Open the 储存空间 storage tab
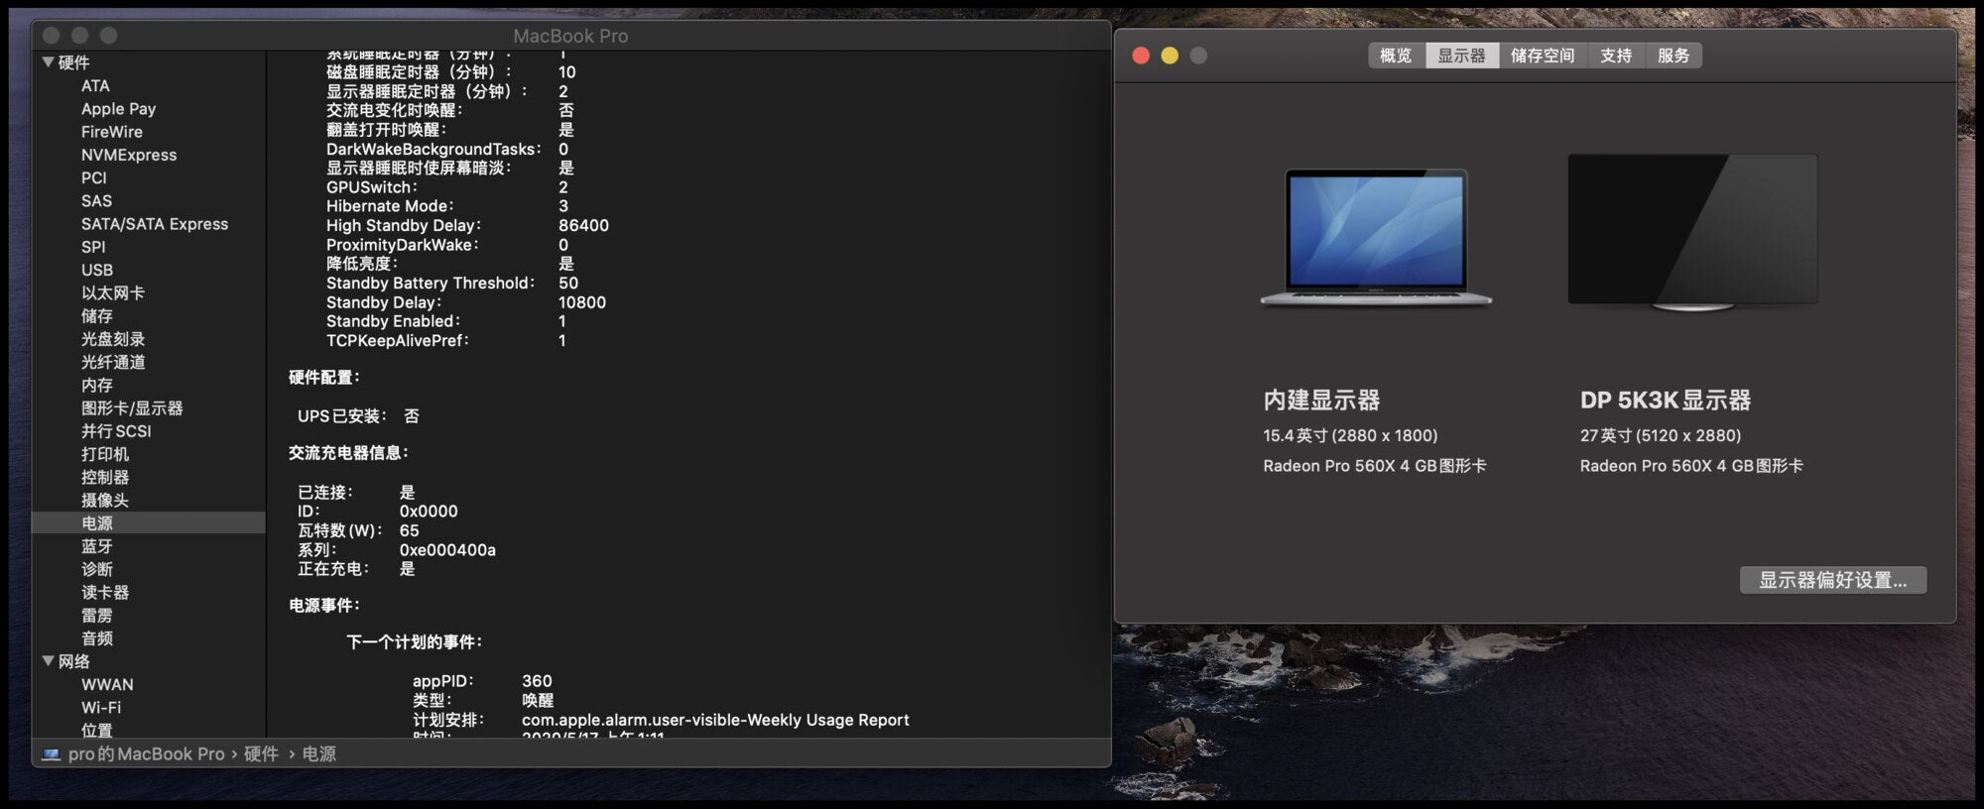Image resolution: width=1984 pixels, height=809 pixels. pos(1543,56)
